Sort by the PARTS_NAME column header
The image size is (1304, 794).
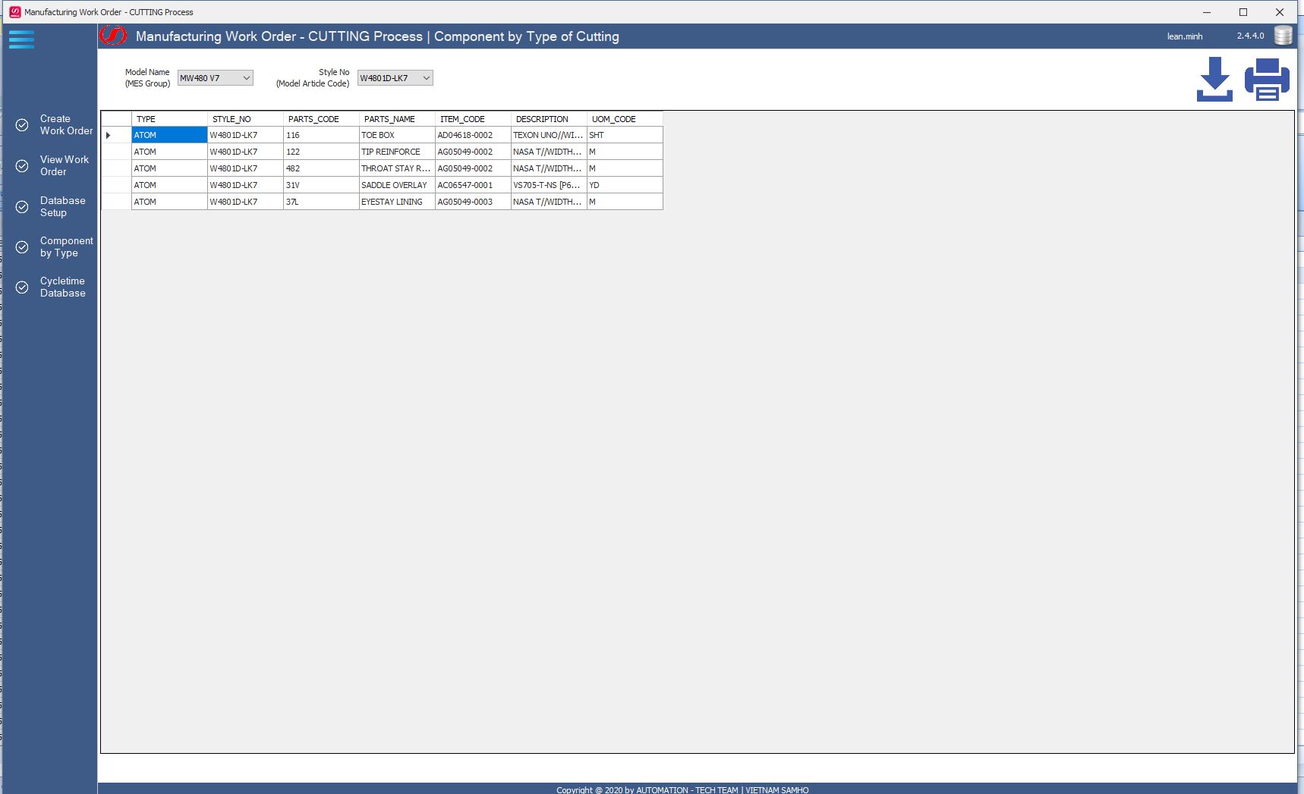pos(396,119)
